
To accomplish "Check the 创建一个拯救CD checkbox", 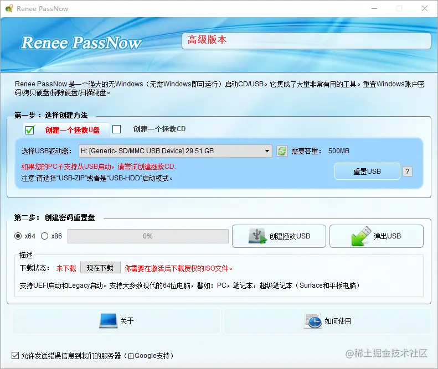I will (x=116, y=129).
